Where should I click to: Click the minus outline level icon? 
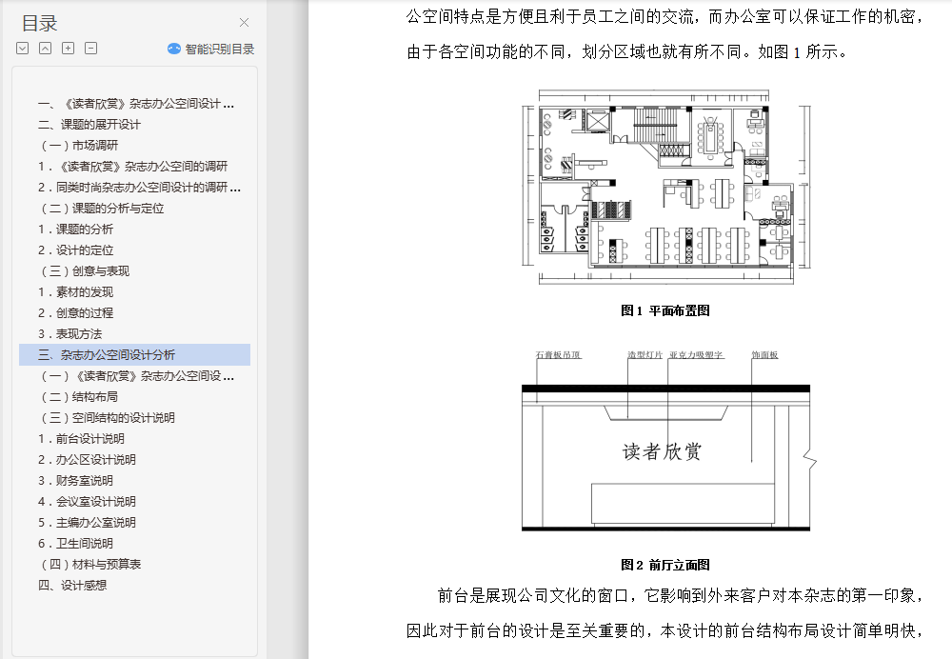[x=91, y=49]
